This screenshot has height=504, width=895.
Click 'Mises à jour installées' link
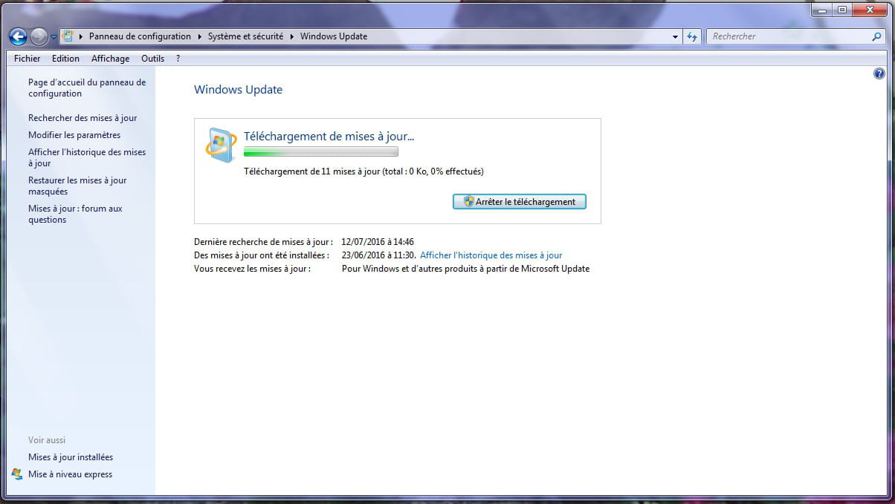[x=71, y=457]
